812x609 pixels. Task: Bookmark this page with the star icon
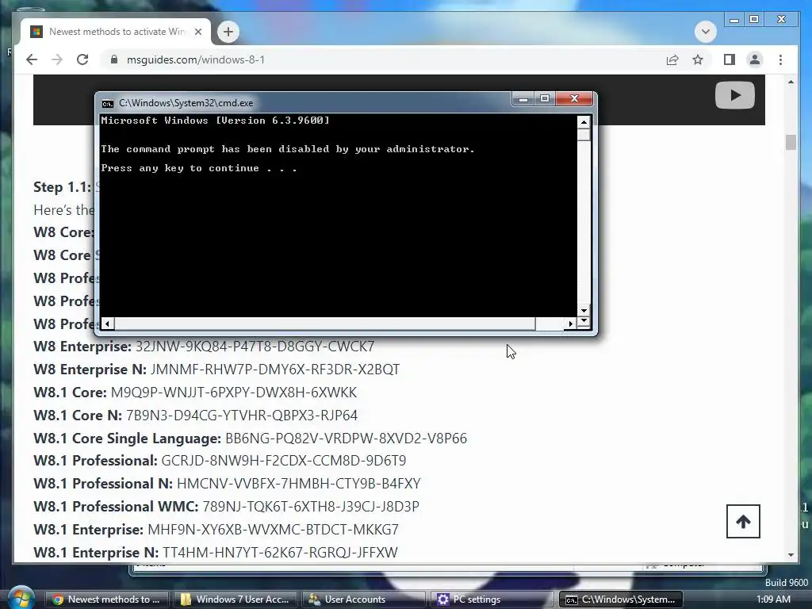[698, 59]
